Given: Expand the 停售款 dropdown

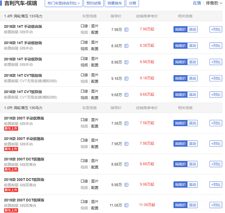Looking at the screenshot, I should pyautogui.click(x=214, y=3).
